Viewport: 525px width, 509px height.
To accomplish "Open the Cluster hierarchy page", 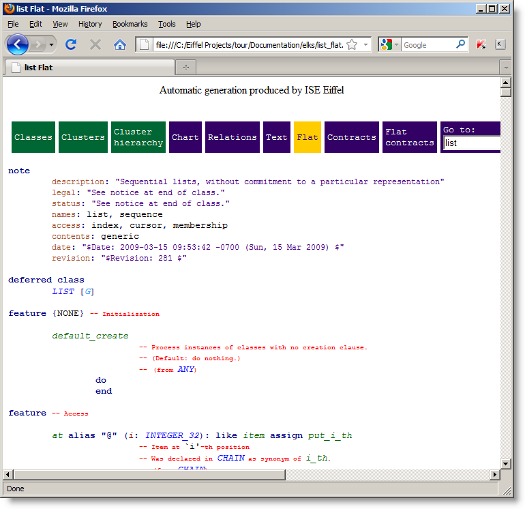I will point(138,137).
